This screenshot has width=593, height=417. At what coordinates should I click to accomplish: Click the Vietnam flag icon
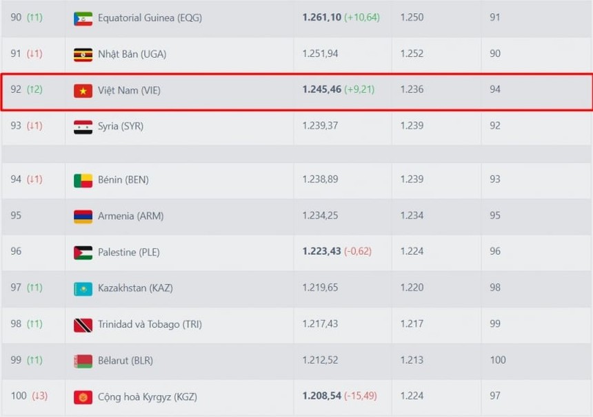(83, 90)
